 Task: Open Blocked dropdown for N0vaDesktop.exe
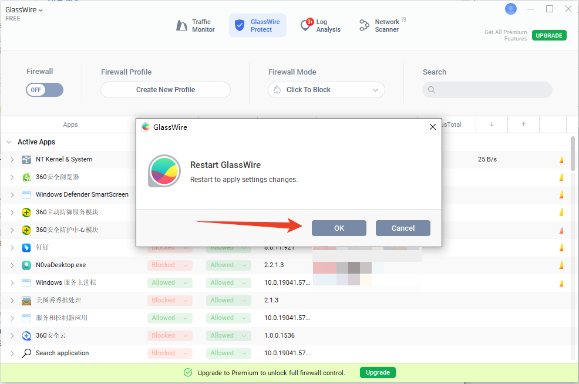[x=170, y=265]
